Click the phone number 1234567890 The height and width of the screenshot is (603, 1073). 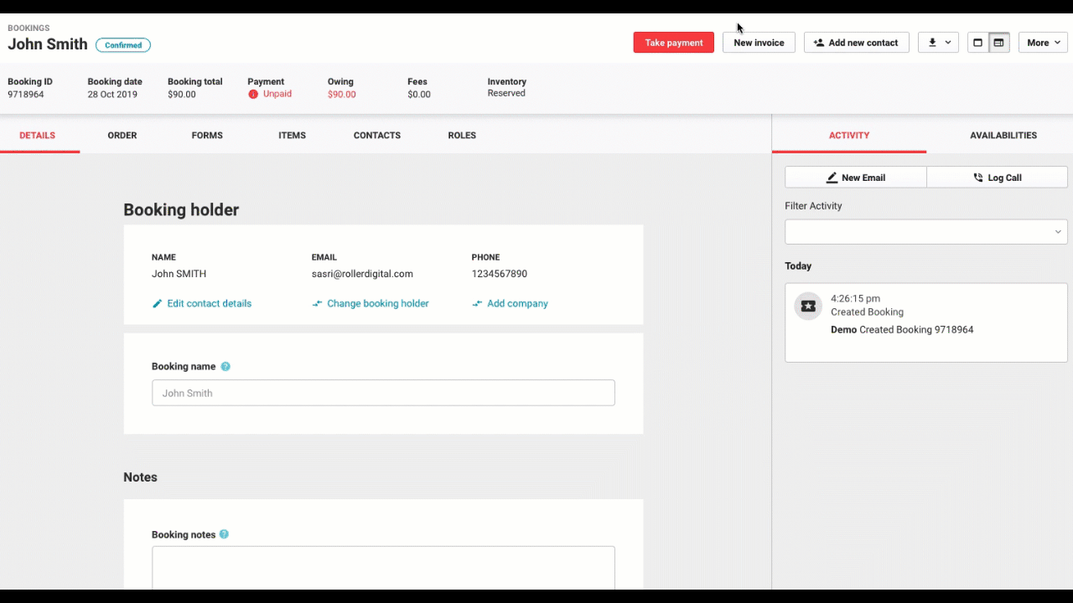[500, 274]
